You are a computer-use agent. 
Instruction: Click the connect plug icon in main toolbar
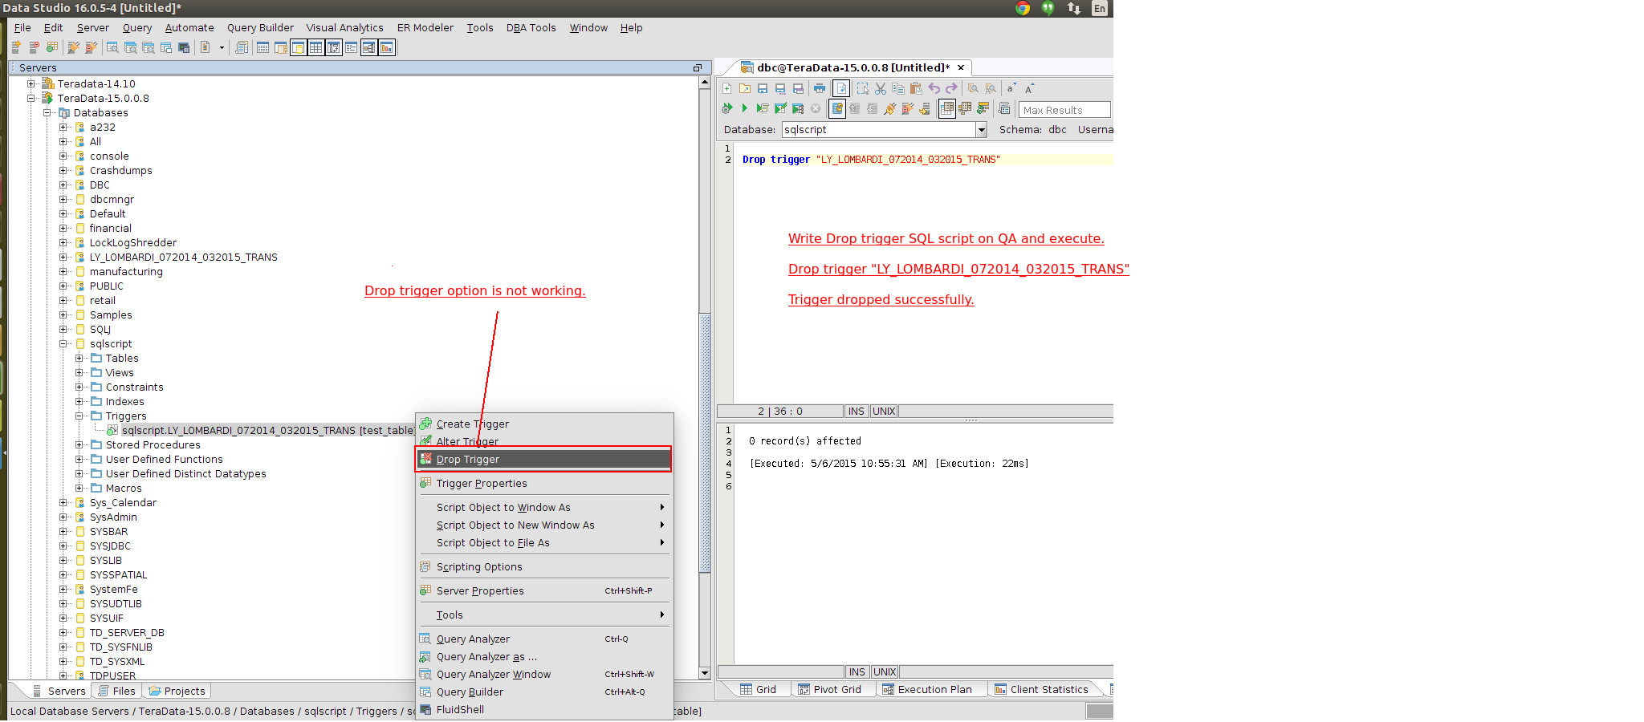tap(73, 47)
